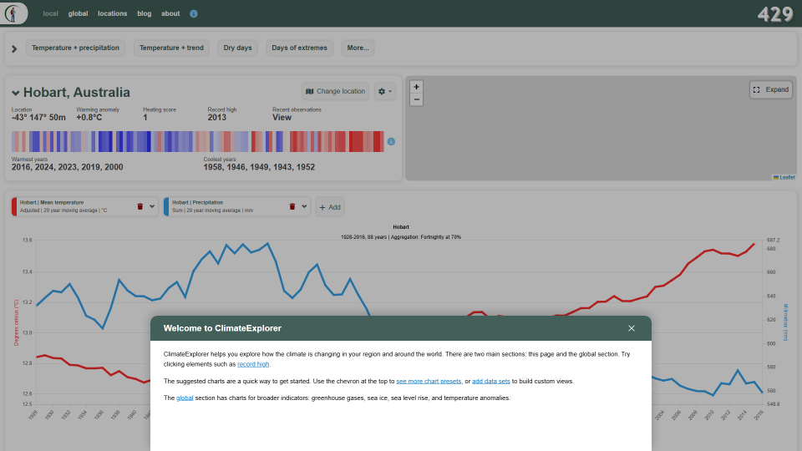Click the chart title Hobart
802x451 pixels.
pos(401,227)
